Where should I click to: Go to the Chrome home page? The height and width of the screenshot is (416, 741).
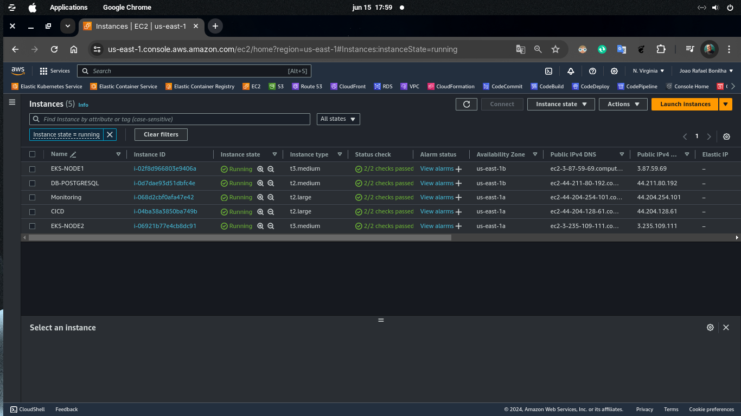coord(74,49)
